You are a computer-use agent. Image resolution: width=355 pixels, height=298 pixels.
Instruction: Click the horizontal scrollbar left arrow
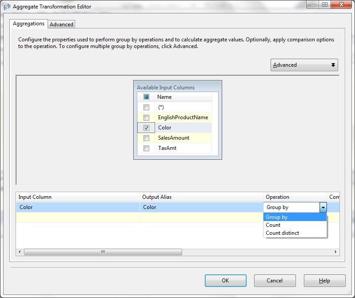tap(20, 252)
